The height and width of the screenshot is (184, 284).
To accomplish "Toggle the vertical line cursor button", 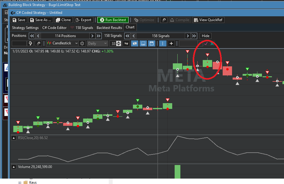I will pos(163,43).
